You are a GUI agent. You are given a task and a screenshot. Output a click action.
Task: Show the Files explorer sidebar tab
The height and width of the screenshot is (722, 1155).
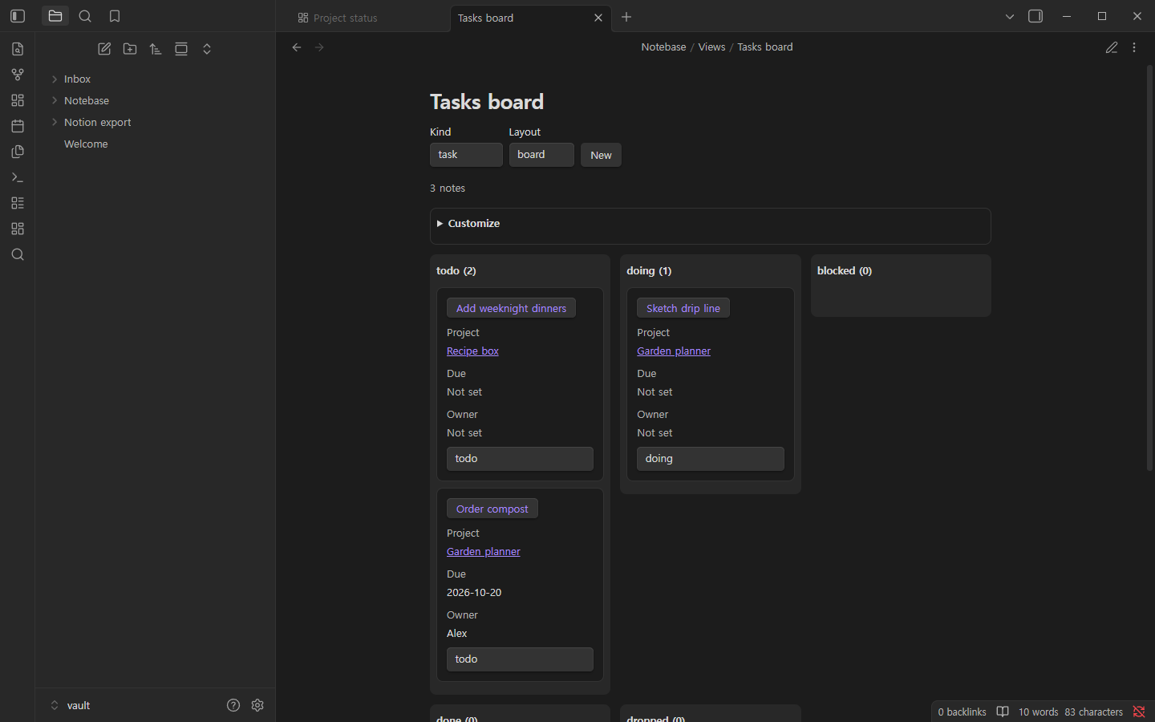[55, 16]
